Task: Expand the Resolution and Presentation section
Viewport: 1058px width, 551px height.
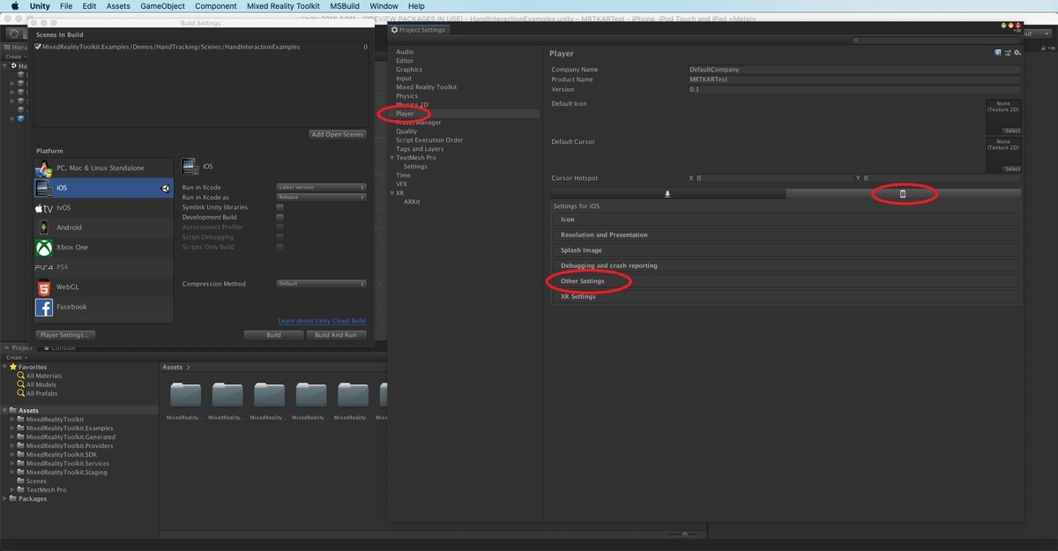Action: (785, 235)
